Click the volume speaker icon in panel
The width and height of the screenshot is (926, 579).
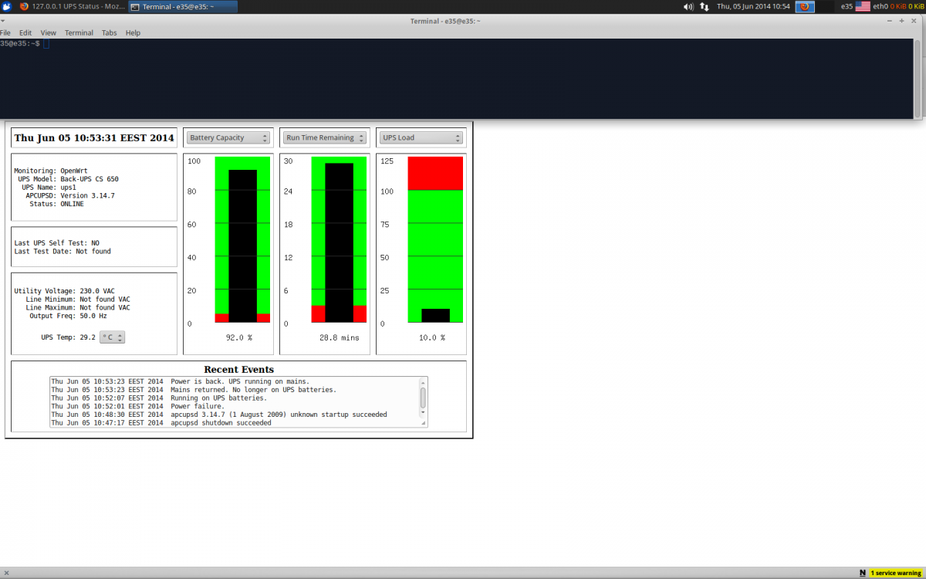pos(688,6)
